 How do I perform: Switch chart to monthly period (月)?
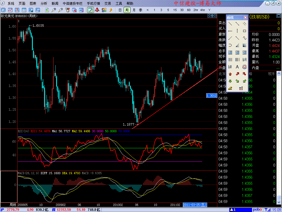(x=134, y=10)
